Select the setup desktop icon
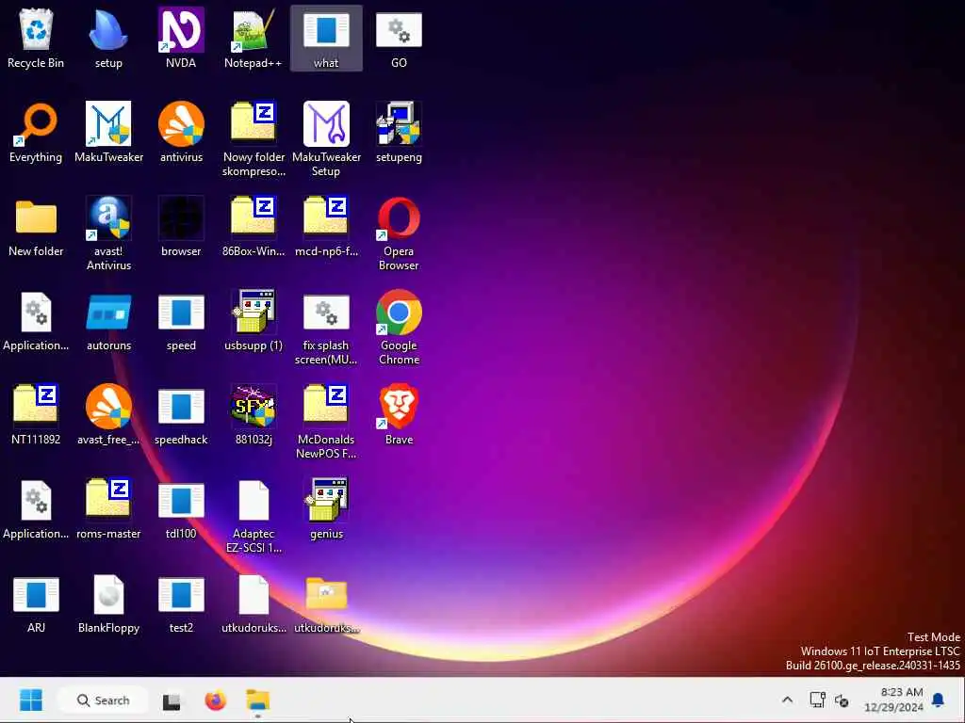Viewport: 965px width, 723px height. [x=108, y=38]
